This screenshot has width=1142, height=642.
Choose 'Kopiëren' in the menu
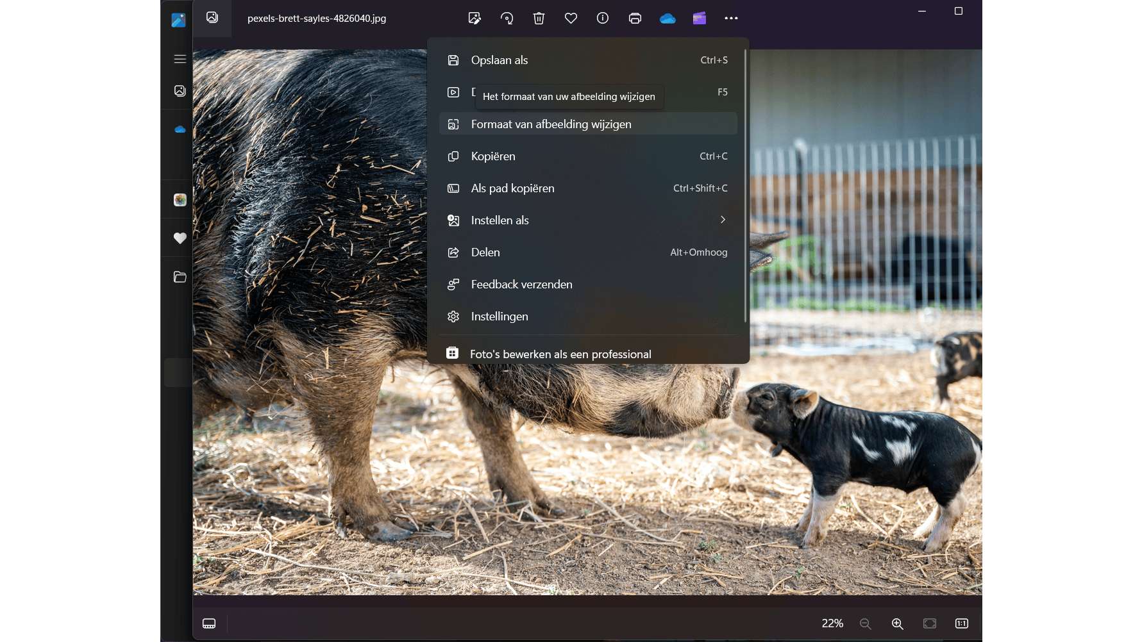tap(588, 156)
